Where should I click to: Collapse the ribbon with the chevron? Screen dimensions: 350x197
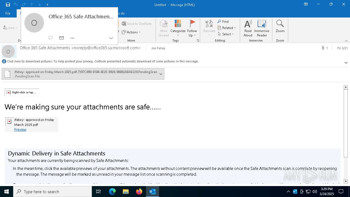346,41
